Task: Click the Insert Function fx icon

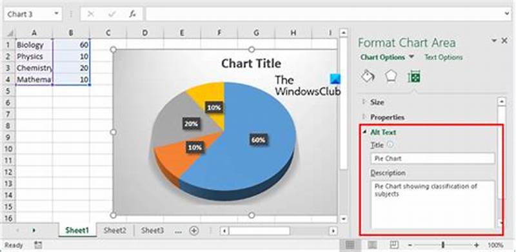Action: pyautogui.click(x=133, y=14)
